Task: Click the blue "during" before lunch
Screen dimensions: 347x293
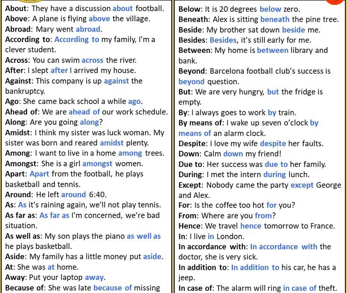Action: [x=274, y=174]
